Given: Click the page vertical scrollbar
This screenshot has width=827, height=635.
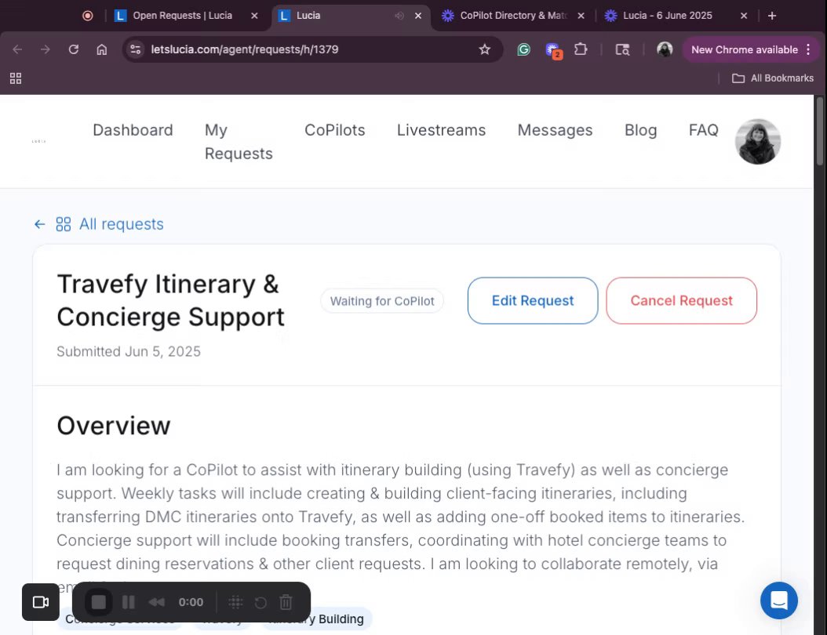Looking at the screenshot, I should click(x=820, y=132).
